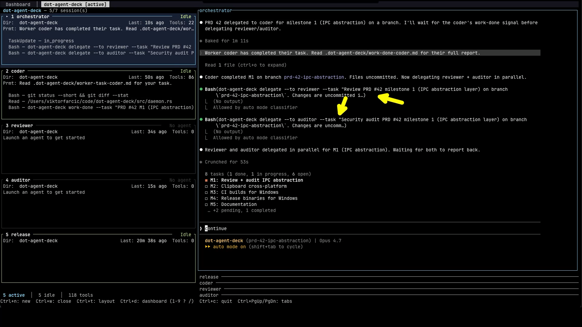The image size is (582, 327).
Task: Click the highlighted 'Worker coder has completed' message
Action: (370, 53)
